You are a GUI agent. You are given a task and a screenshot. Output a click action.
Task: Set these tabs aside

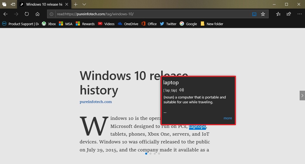click(13, 4)
